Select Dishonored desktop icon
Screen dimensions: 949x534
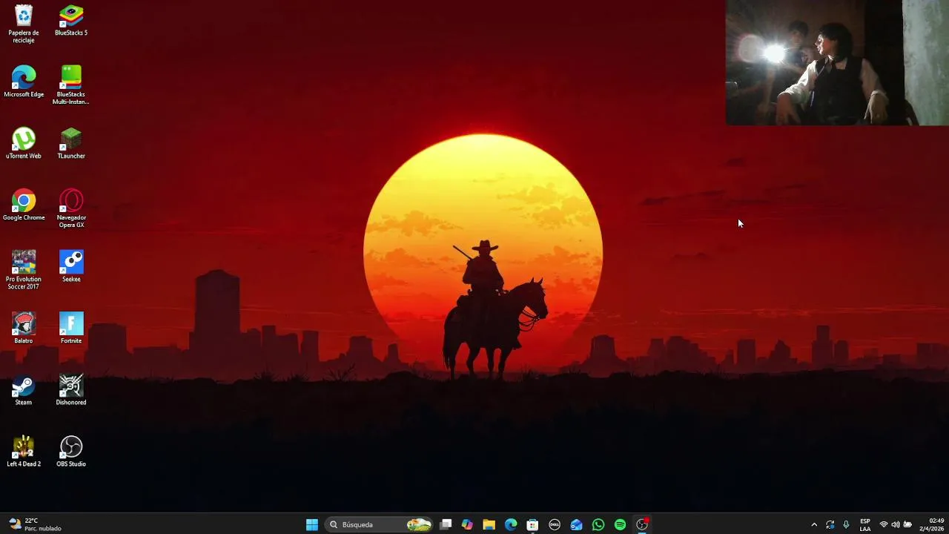click(71, 390)
